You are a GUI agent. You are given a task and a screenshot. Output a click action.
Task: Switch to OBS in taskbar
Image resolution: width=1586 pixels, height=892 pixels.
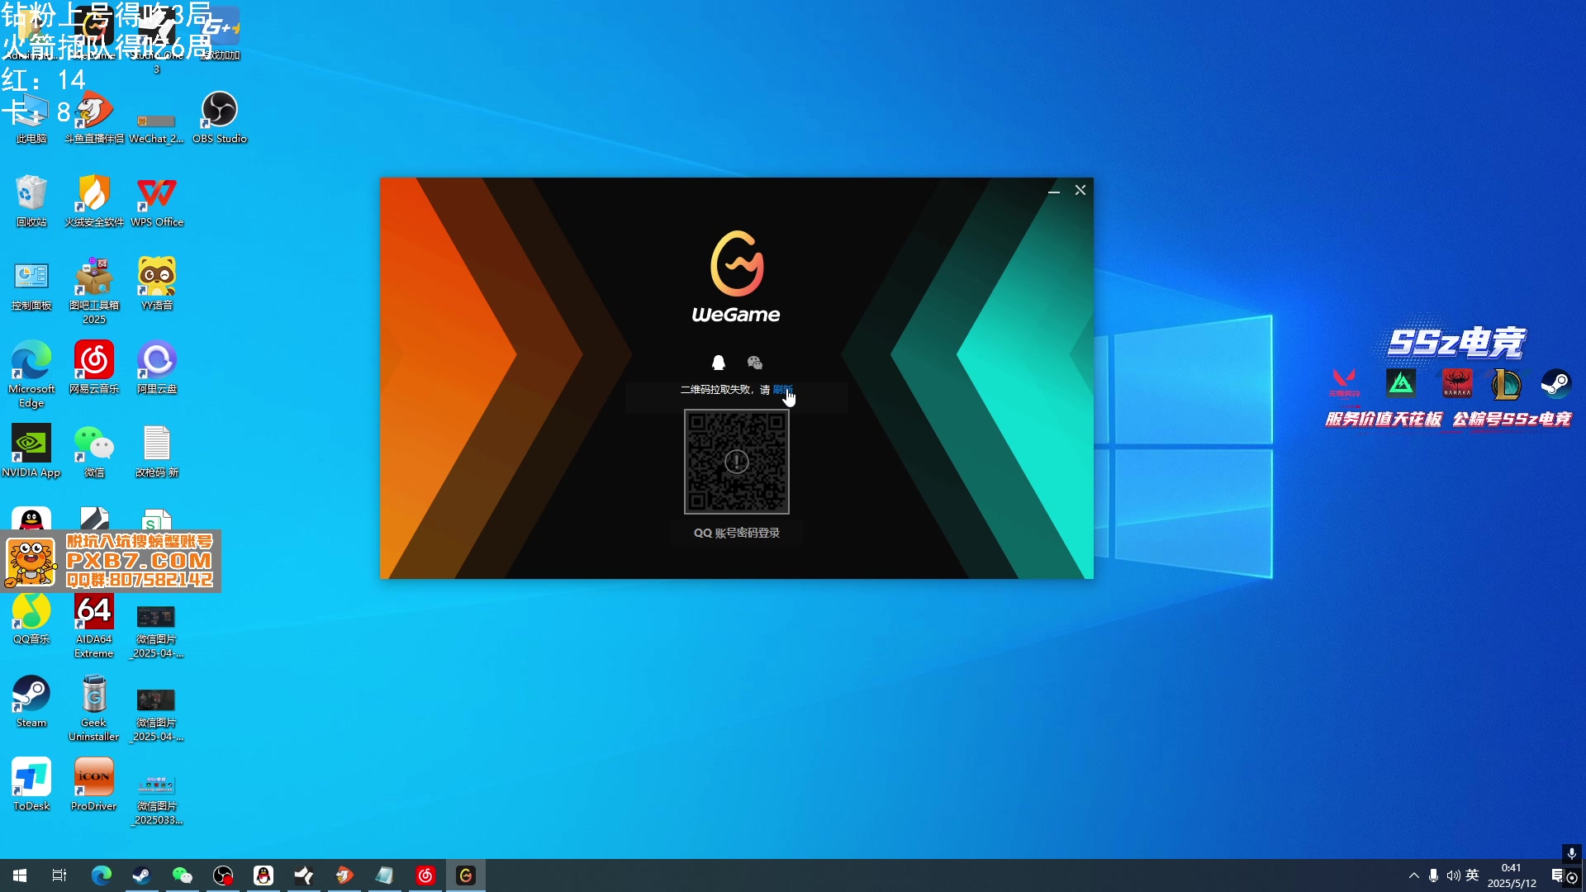coord(222,875)
